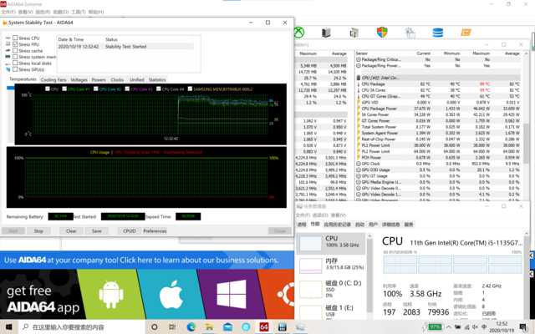
Task: Click the Apple logo in banner
Action: (x=171, y=294)
